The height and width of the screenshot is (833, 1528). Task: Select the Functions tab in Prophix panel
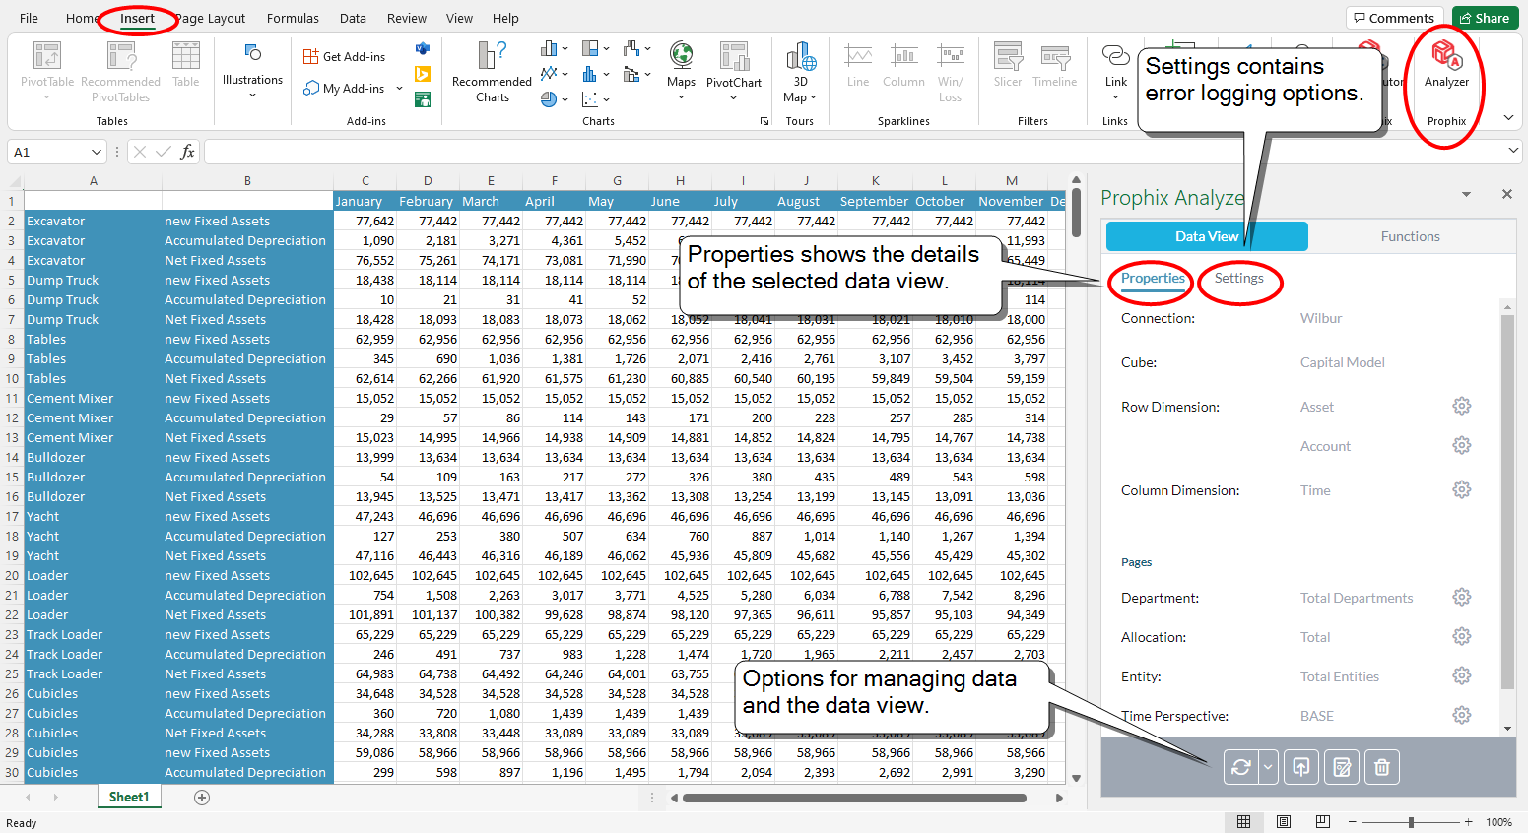click(x=1410, y=236)
